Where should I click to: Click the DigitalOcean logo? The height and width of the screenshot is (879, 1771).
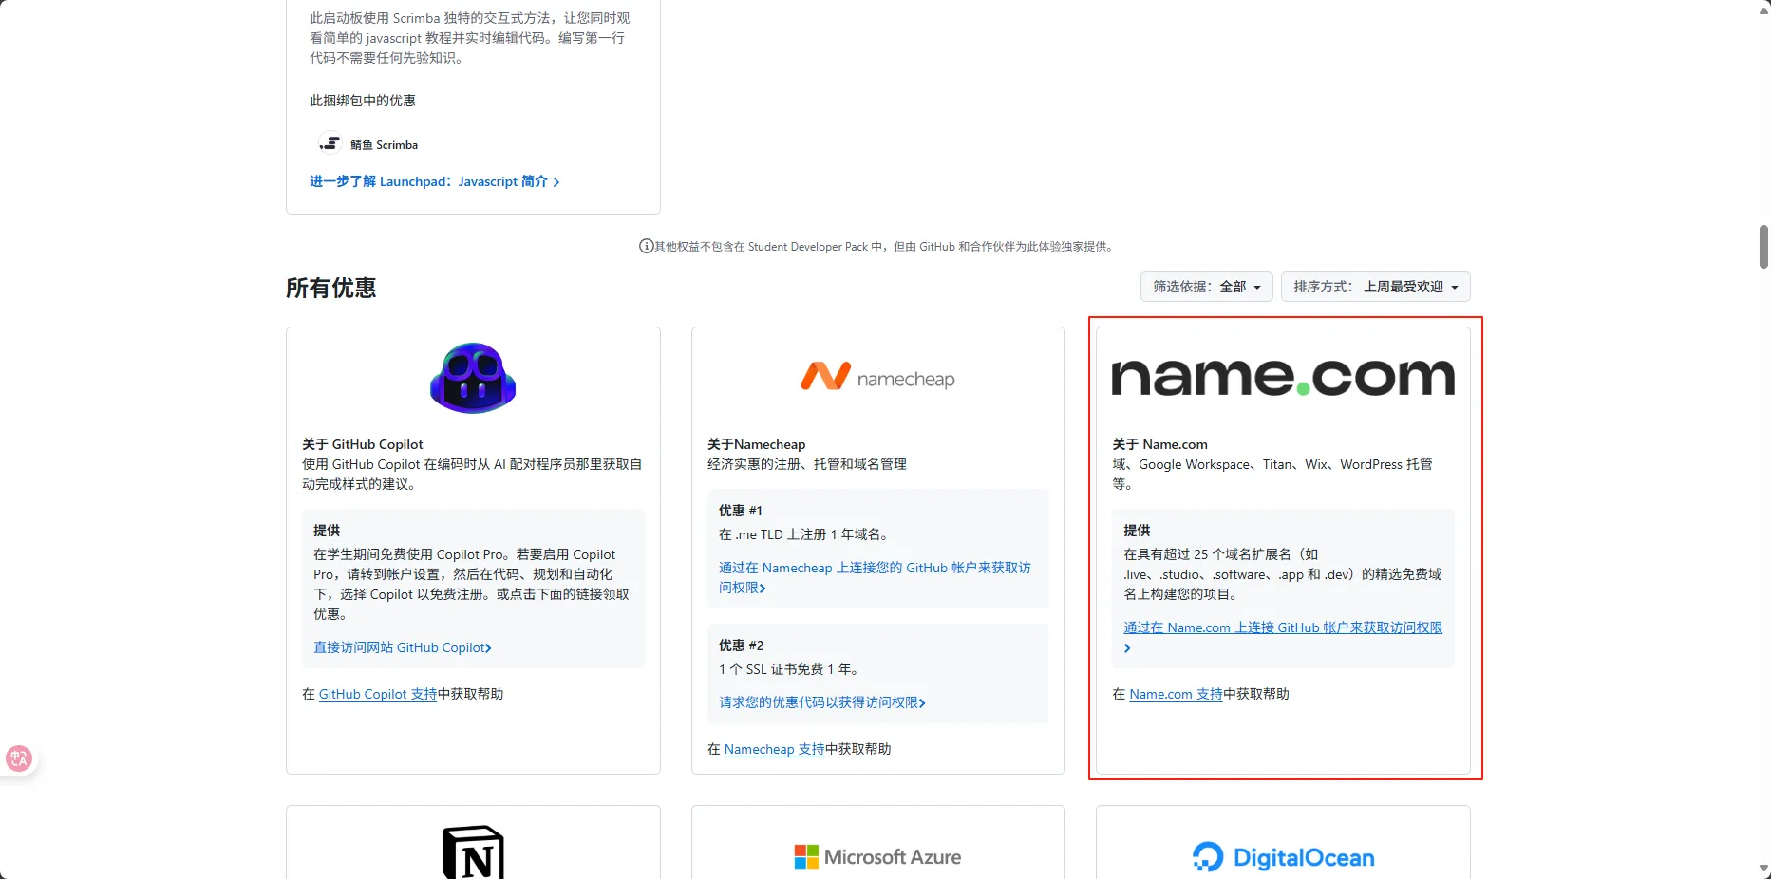1282,857
